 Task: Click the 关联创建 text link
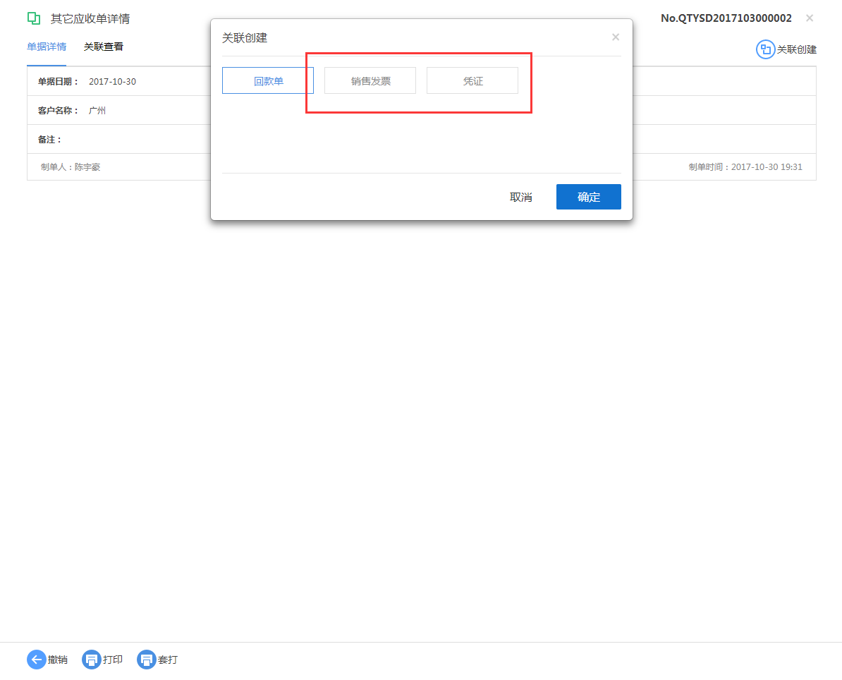pos(797,49)
